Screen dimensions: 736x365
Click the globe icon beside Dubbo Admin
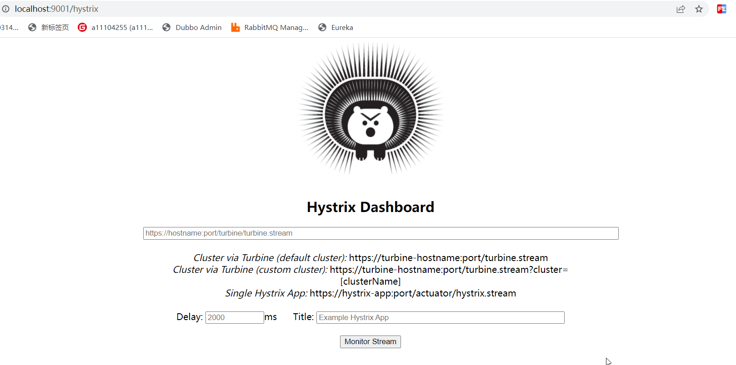167,27
